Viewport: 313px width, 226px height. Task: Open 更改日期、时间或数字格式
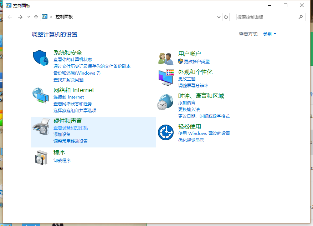click(204, 116)
